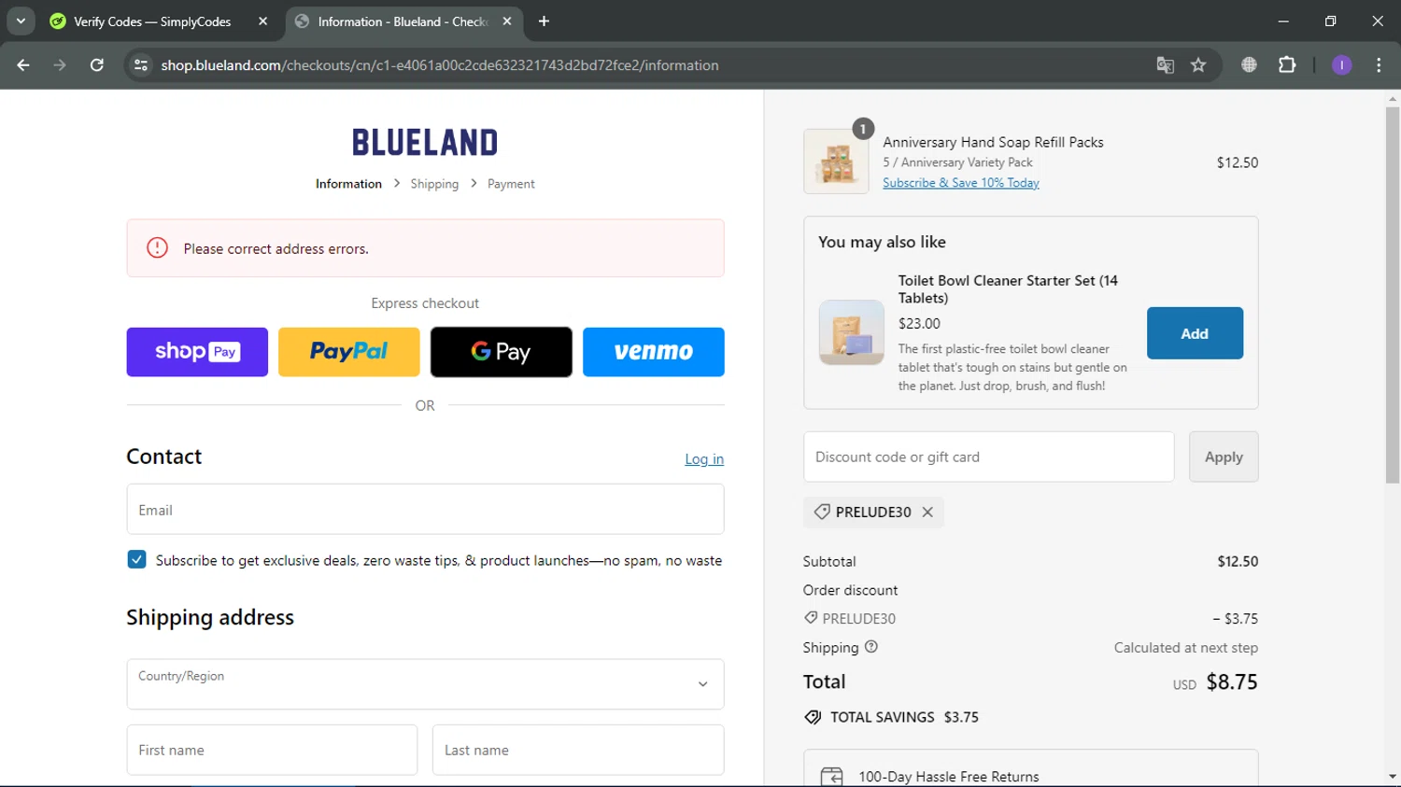Click the Discount code or gift card field
This screenshot has height=787, width=1401.
tap(988, 457)
